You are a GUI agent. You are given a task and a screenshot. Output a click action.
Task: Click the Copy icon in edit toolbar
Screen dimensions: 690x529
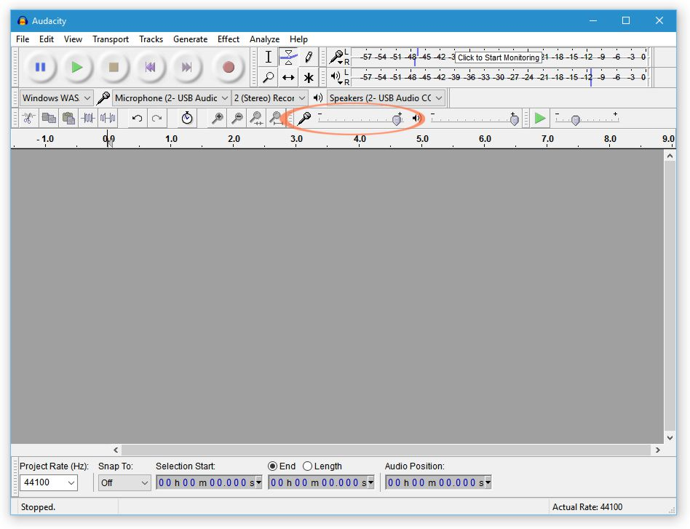tap(49, 118)
